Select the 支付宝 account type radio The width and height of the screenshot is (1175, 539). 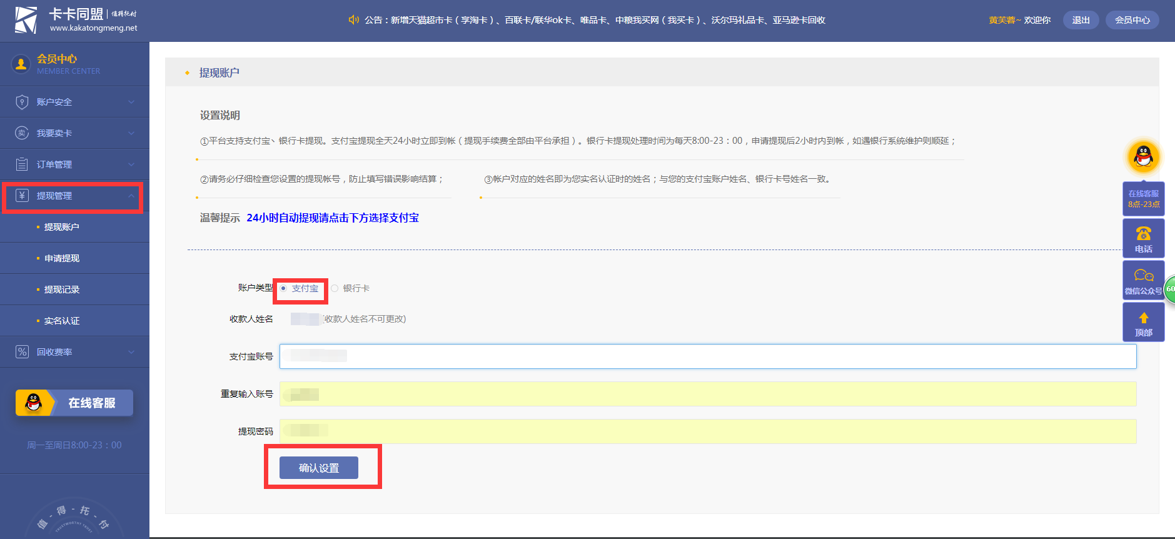click(283, 288)
